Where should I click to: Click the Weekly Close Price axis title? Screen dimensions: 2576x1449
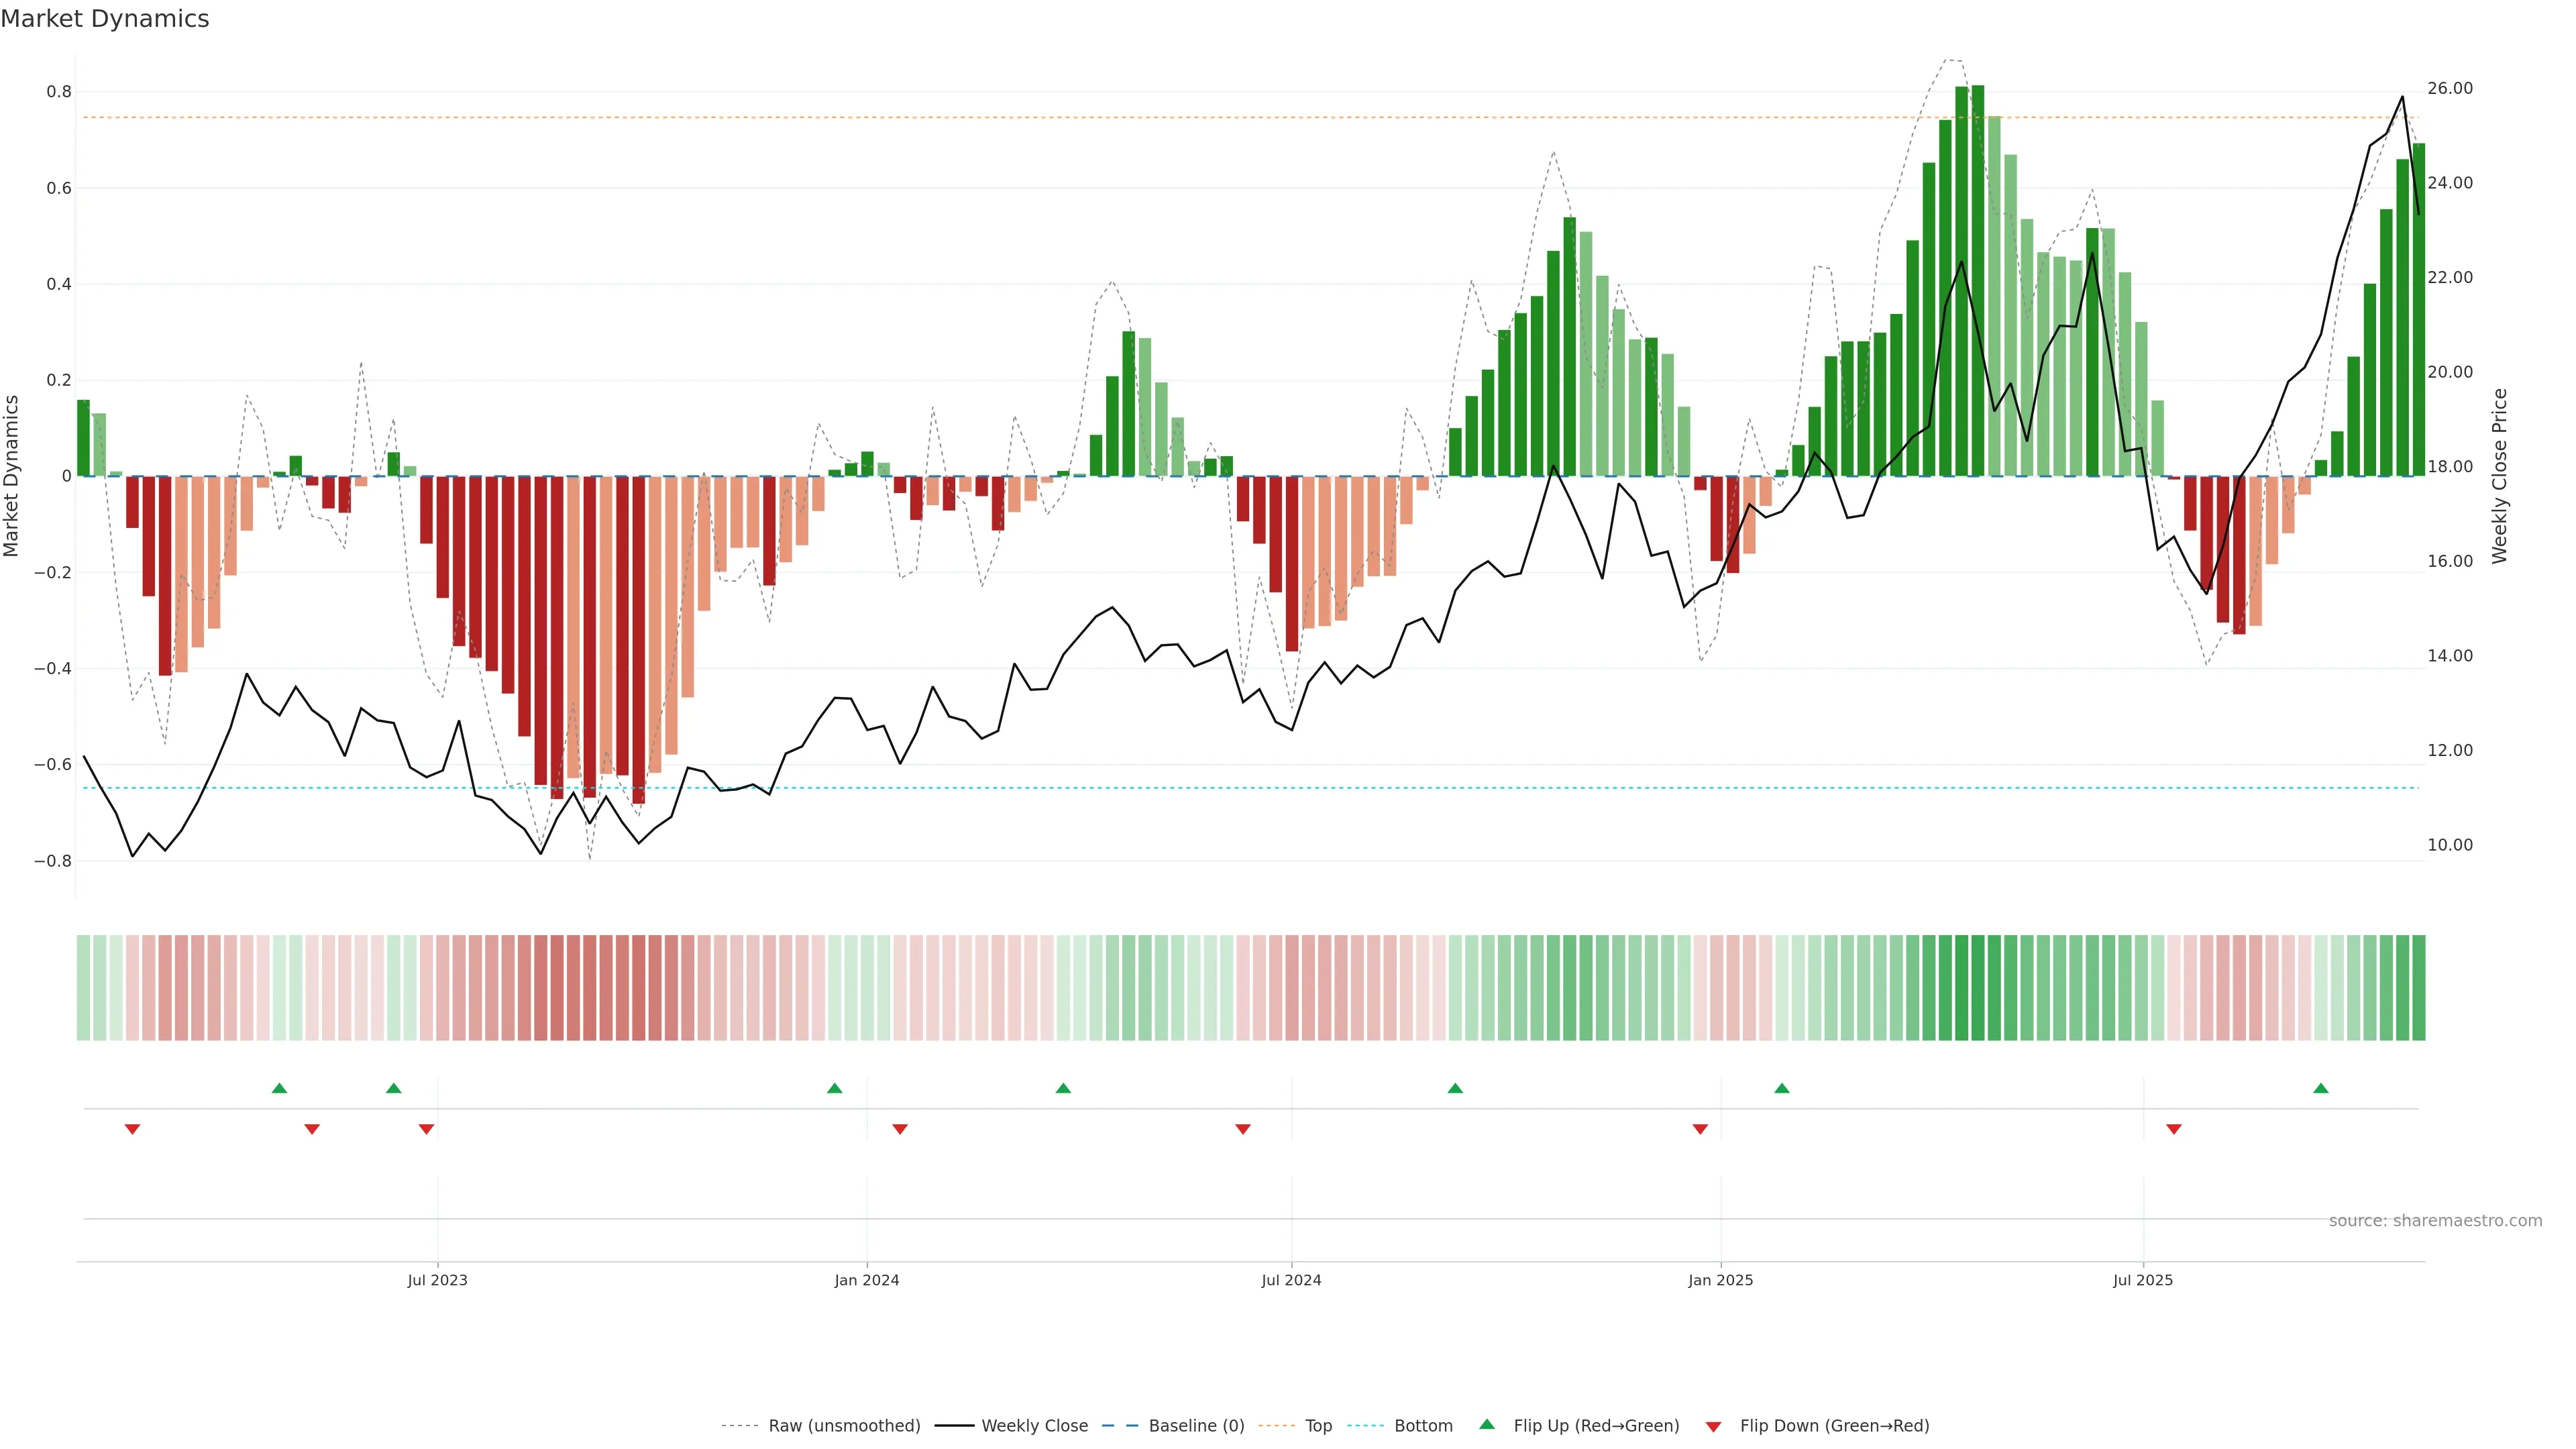2500,476
